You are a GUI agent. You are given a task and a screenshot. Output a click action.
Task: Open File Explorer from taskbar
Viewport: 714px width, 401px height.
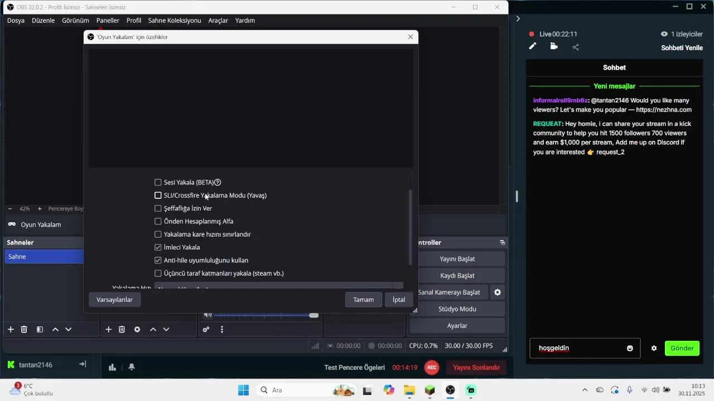point(409,390)
